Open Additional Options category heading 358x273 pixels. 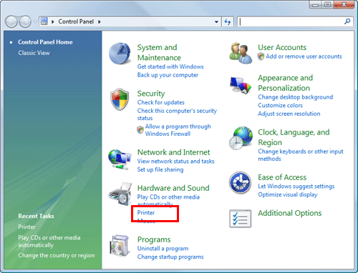(x=290, y=213)
